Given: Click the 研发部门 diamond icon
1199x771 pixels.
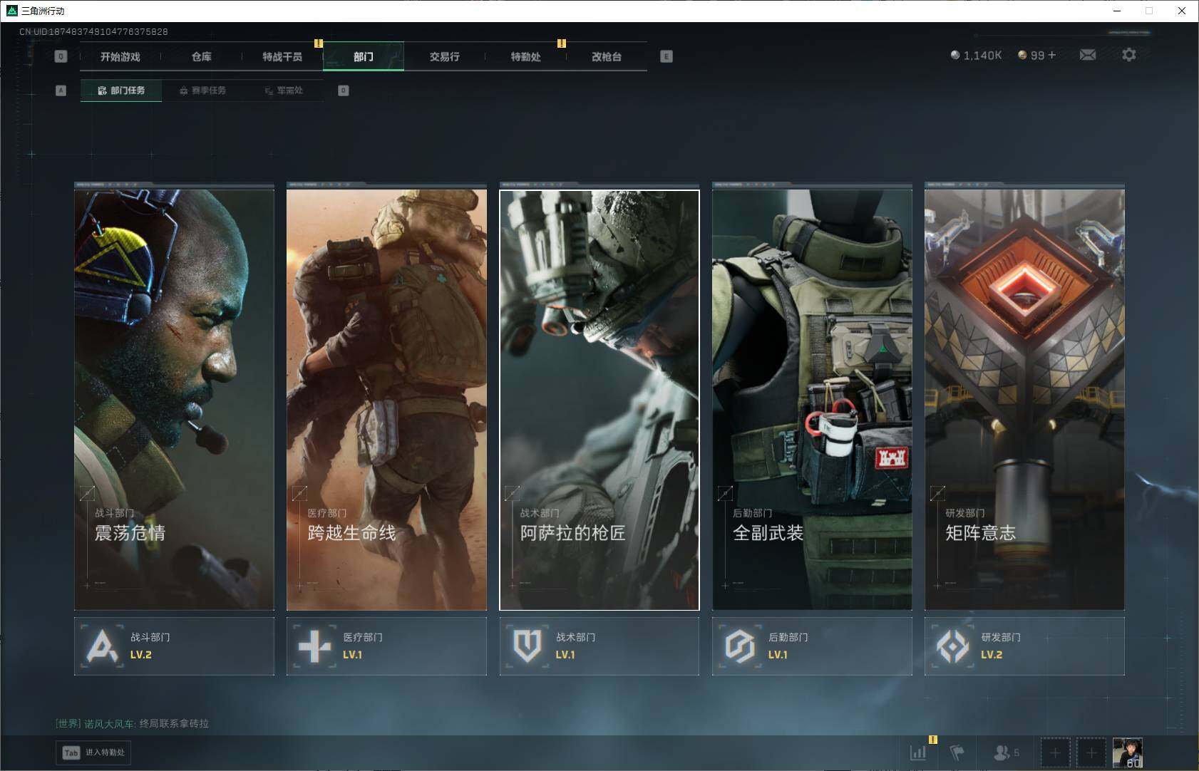Looking at the screenshot, I should (x=952, y=646).
